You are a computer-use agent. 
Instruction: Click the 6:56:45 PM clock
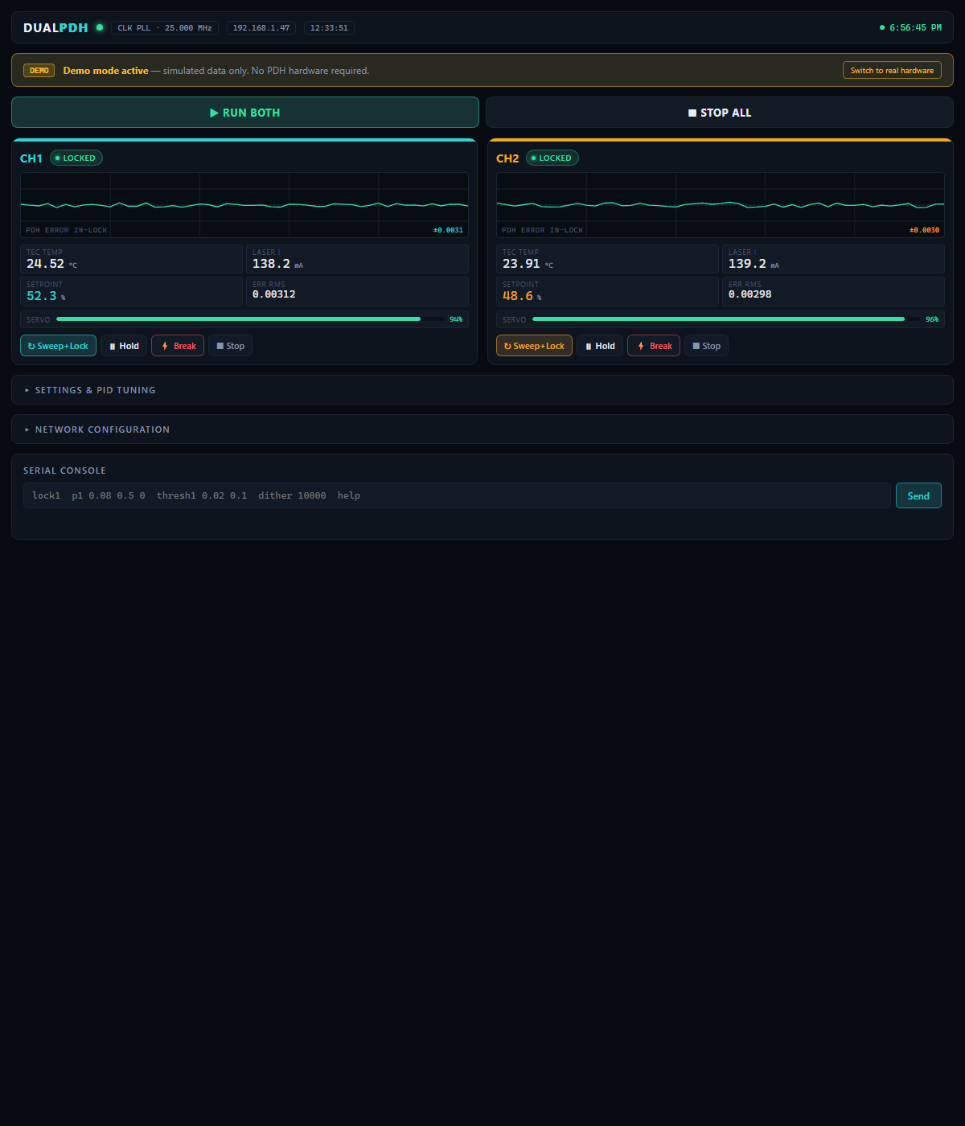[915, 27]
